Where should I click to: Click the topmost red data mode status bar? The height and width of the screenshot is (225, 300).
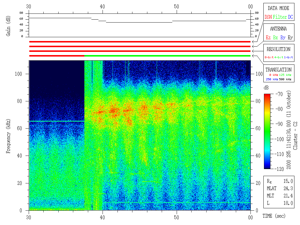tap(140, 42)
